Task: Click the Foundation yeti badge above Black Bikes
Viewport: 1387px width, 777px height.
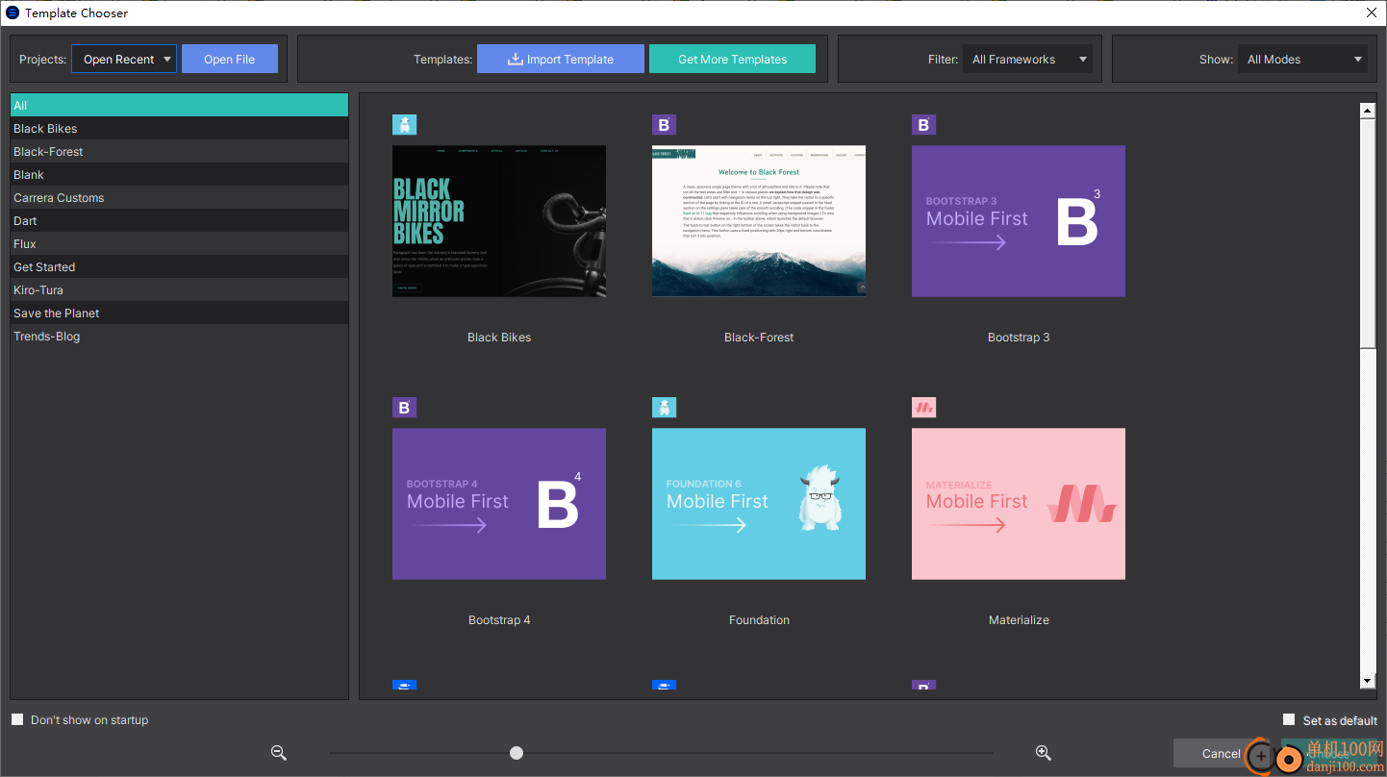Action: (404, 125)
